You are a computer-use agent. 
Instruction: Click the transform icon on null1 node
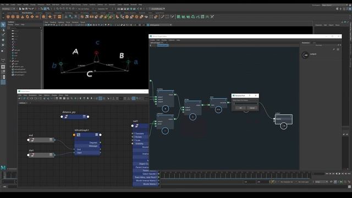tap(137, 126)
